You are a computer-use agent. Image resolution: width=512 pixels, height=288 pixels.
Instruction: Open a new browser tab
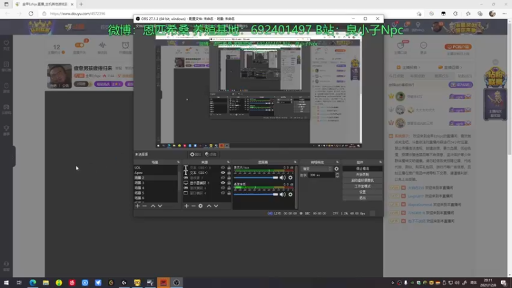[81, 4]
